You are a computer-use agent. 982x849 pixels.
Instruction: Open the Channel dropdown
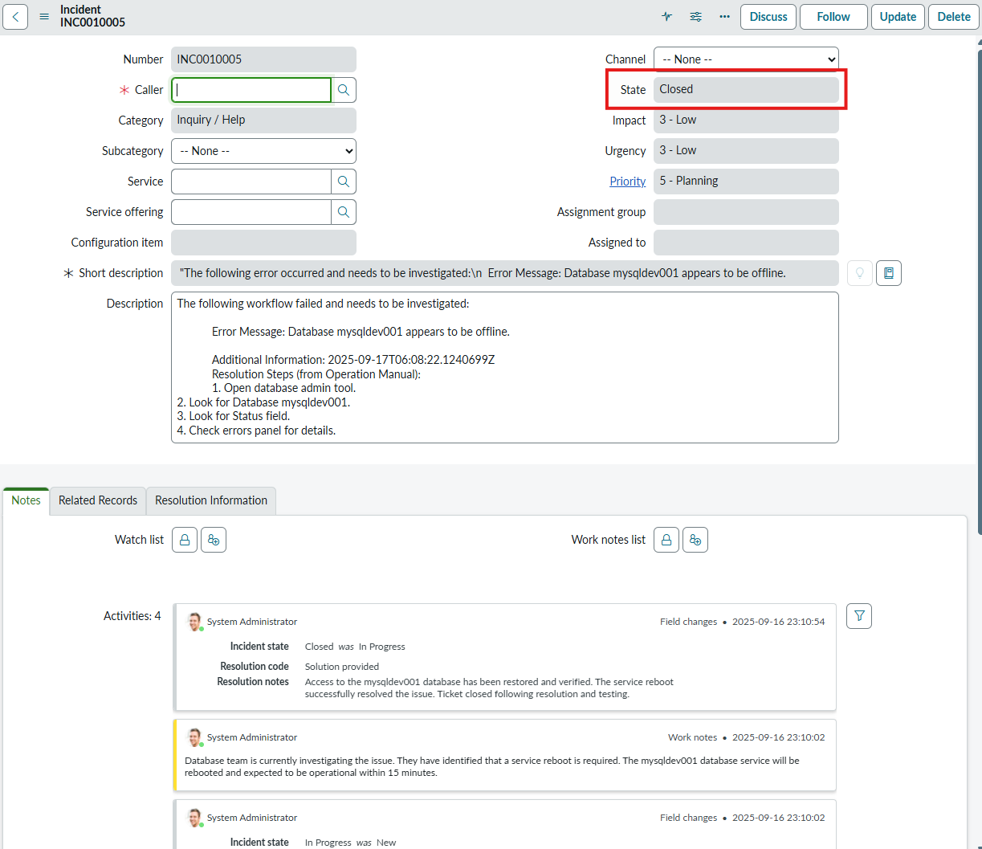(746, 59)
